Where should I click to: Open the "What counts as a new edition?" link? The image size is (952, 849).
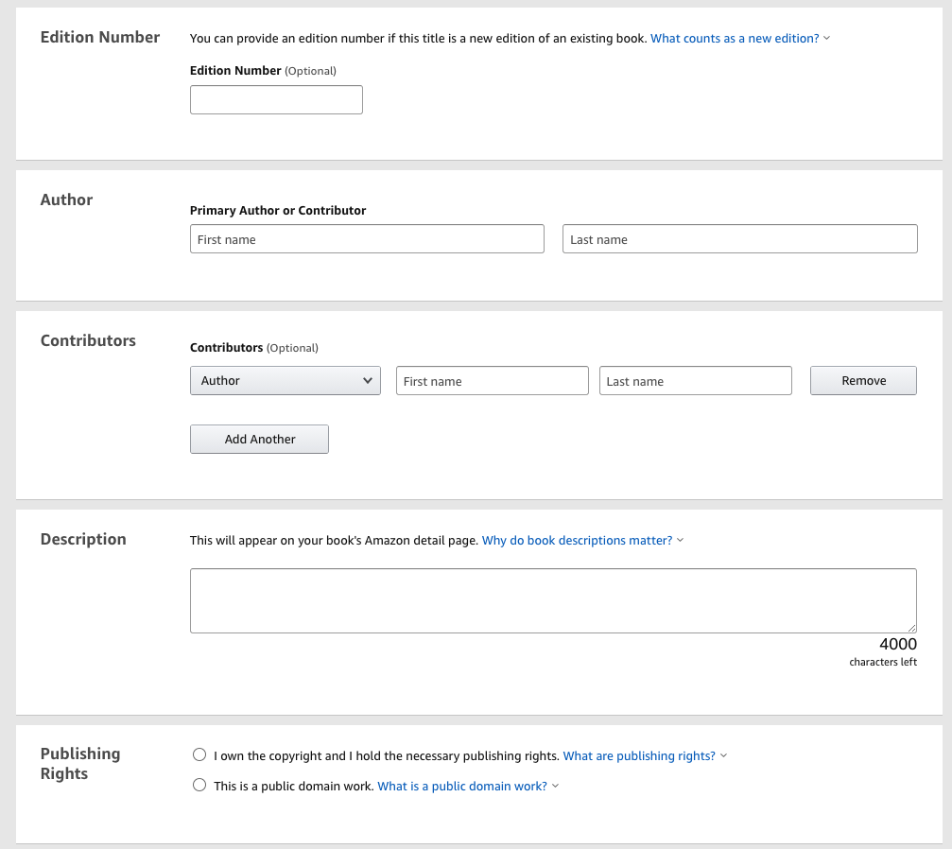pos(735,39)
